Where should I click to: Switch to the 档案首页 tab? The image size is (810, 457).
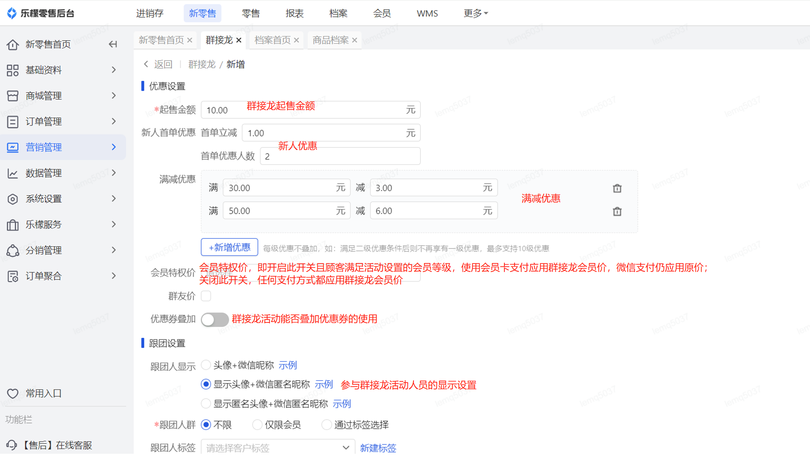pos(272,40)
